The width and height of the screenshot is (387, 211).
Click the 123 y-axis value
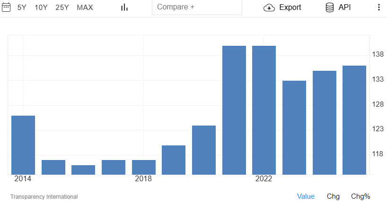pos(378,129)
